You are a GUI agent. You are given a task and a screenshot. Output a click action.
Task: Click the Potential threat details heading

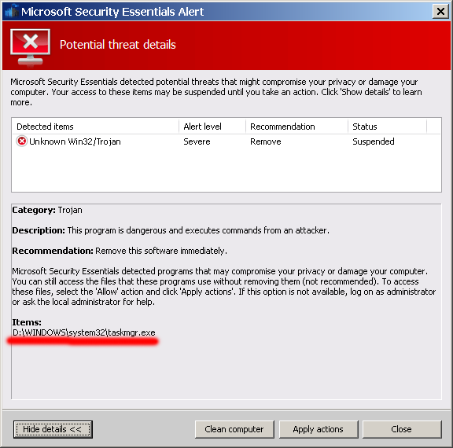pyautogui.click(x=118, y=45)
